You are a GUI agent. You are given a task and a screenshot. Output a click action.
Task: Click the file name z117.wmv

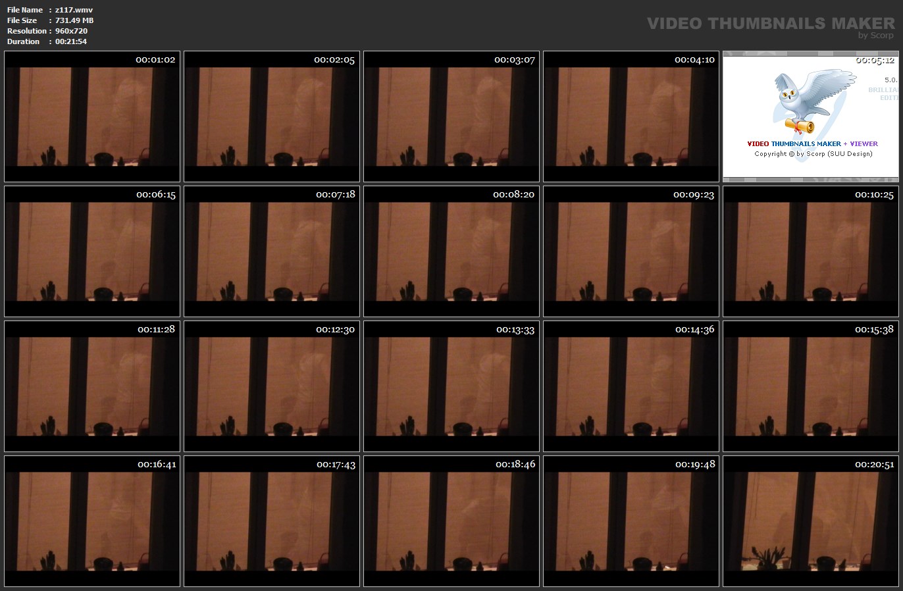click(74, 10)
